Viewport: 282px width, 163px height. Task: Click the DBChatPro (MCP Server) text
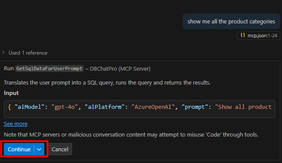[120, 69]
